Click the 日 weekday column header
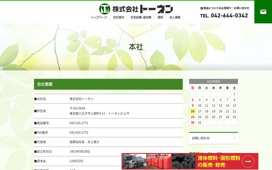 [x=193, y=88]
